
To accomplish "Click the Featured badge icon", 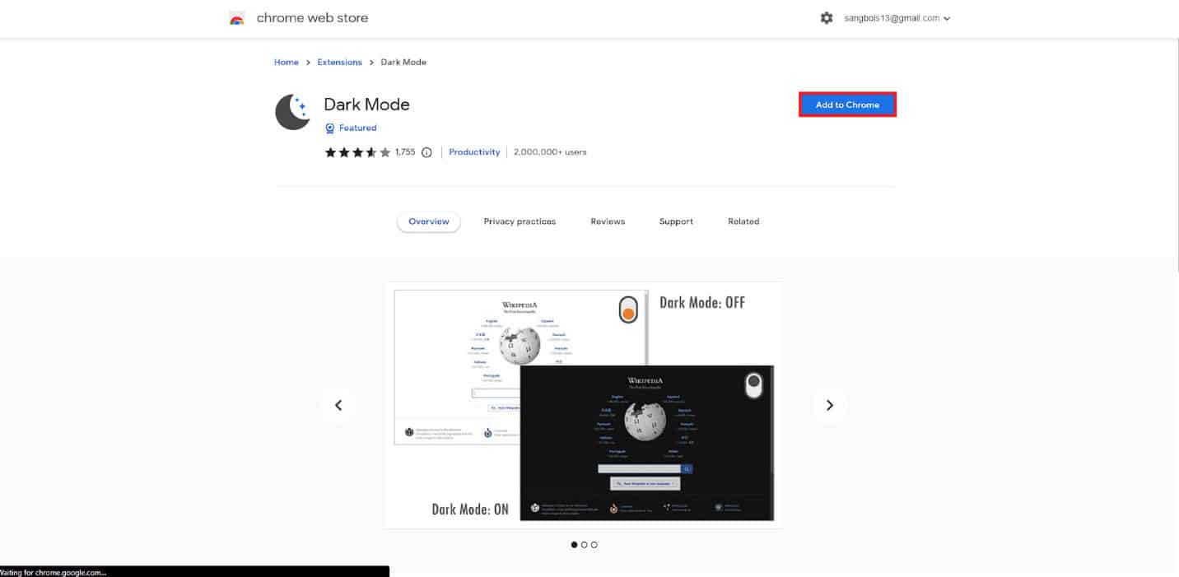I will pyautogui.click(x=330, y=128).
